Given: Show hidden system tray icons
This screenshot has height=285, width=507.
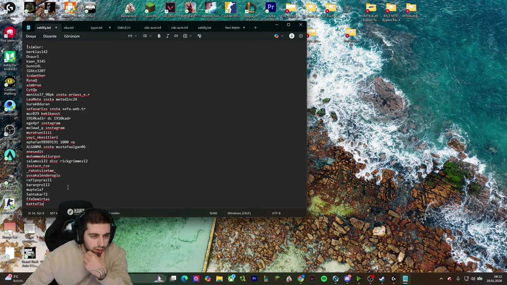Looking at the screenshot, I should (x=441, y=279).
